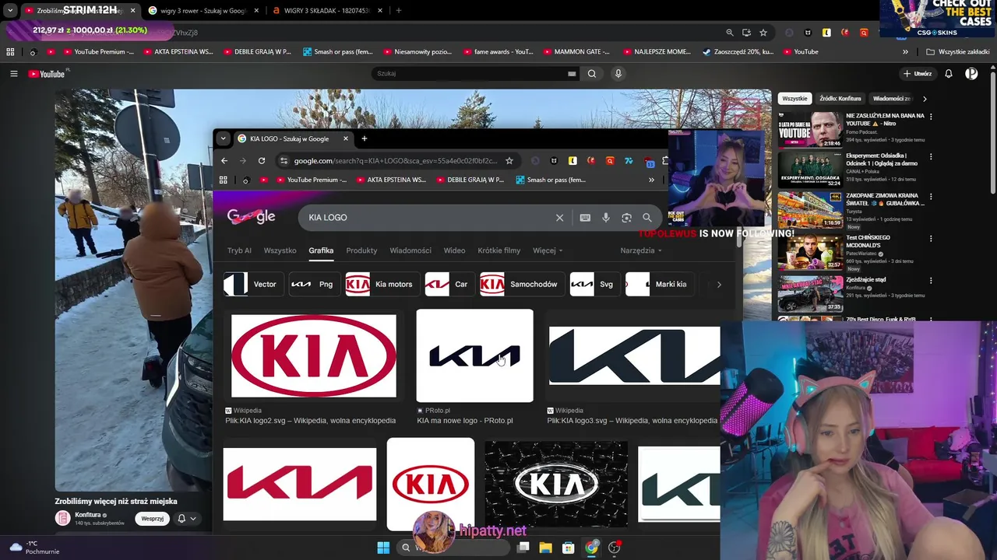Switch to Wszystko results tab
The image size is (997, 560).
pyautogui.click(x=280, y=250)
